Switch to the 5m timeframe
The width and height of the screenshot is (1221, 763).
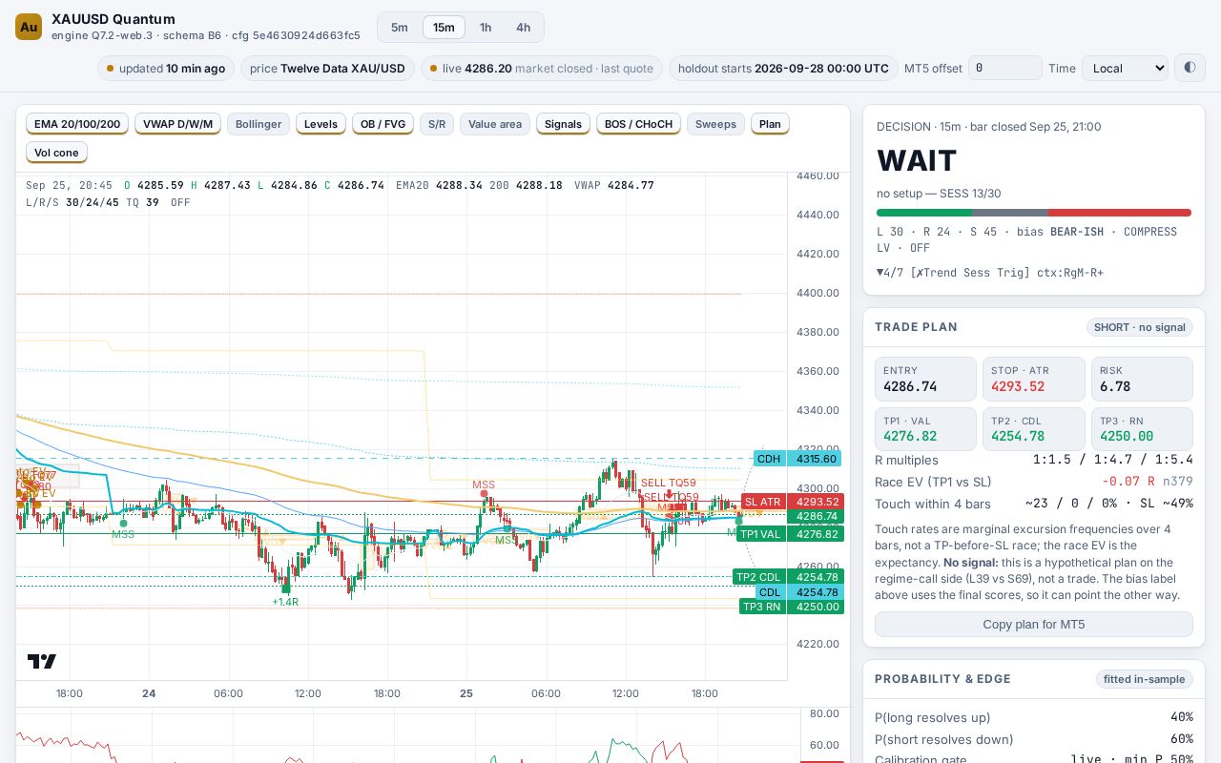click(x=400, y=27)
